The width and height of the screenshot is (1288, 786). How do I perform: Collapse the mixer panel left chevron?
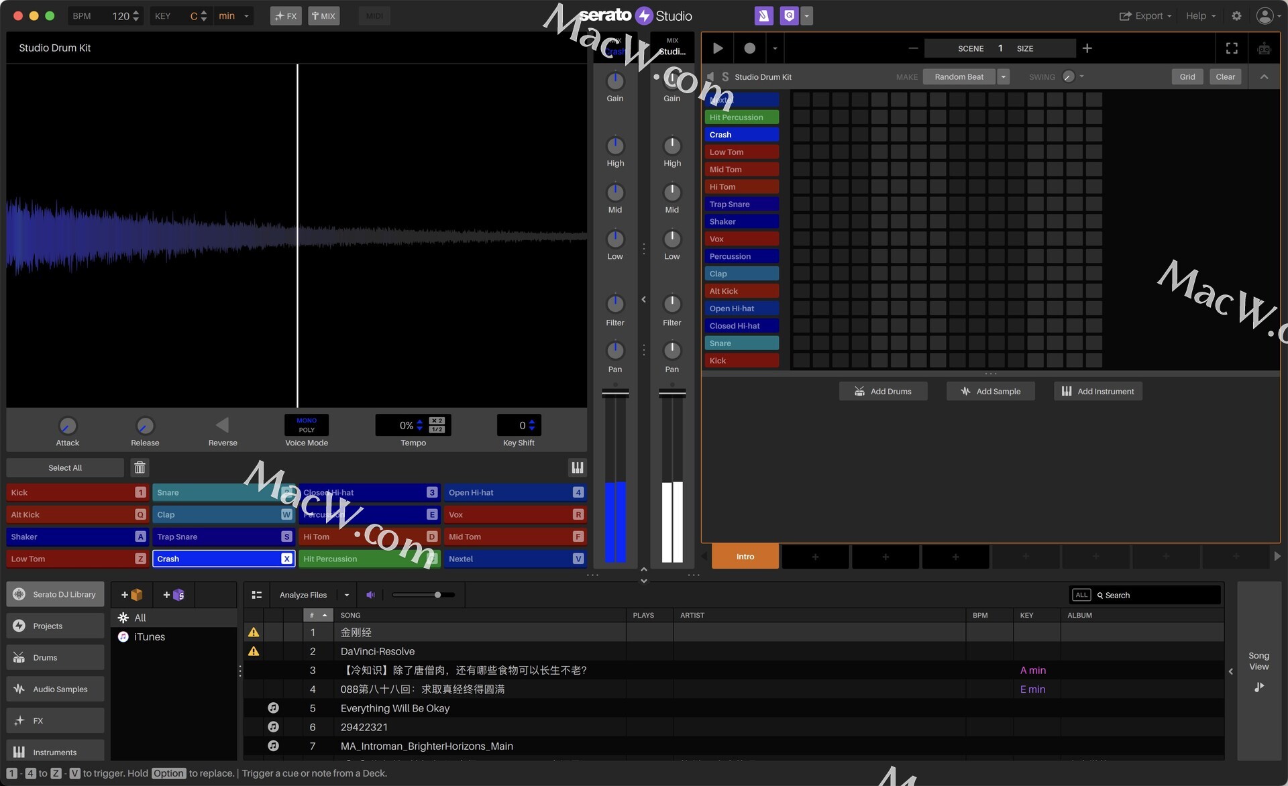tap(643, 300)
